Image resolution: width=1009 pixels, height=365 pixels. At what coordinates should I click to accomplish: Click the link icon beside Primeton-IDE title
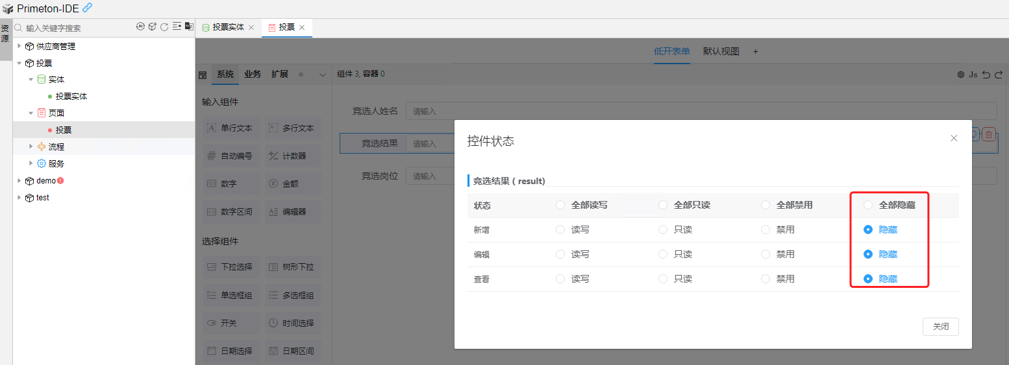click(88, 8)
